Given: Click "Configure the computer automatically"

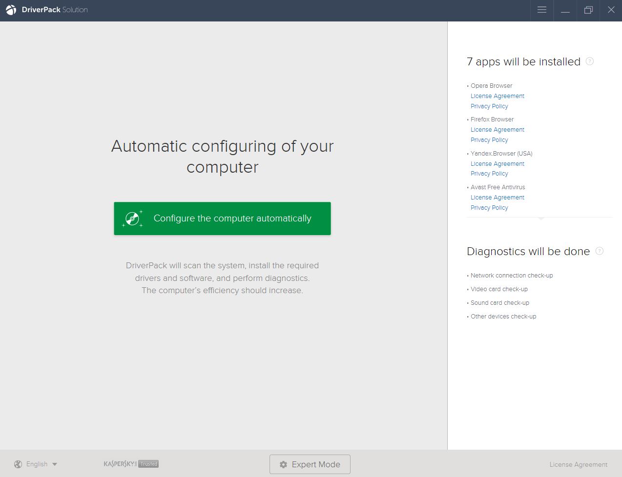Looking at the screenshot, I should pos(222,219).
